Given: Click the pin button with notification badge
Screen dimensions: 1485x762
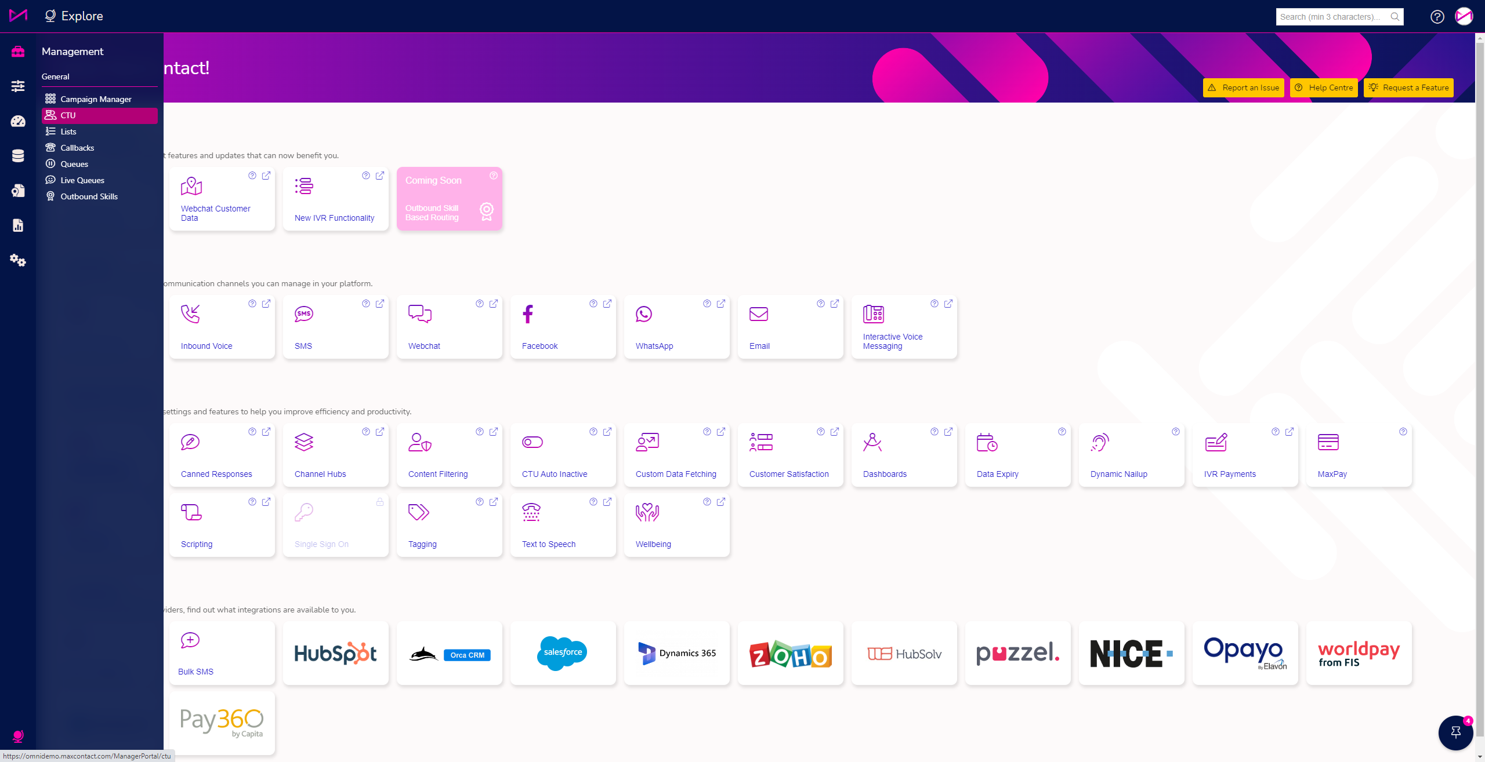Looking at the screenshot, I should click(1455, 732).
